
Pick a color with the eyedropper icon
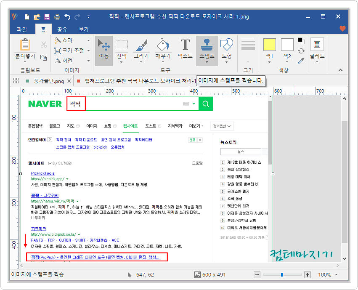pos(301,61)
